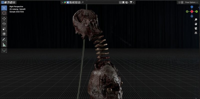Activate the 3D Cursor tool
The height and width of the screenshot is (99, 200).
pyautogui.click(x=4, y=13)
